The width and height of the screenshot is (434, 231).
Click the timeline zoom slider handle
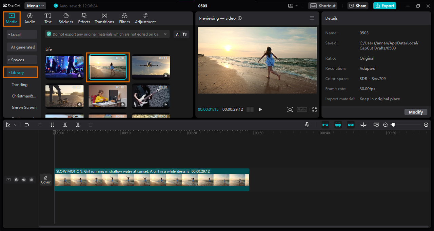click(393, 125)
